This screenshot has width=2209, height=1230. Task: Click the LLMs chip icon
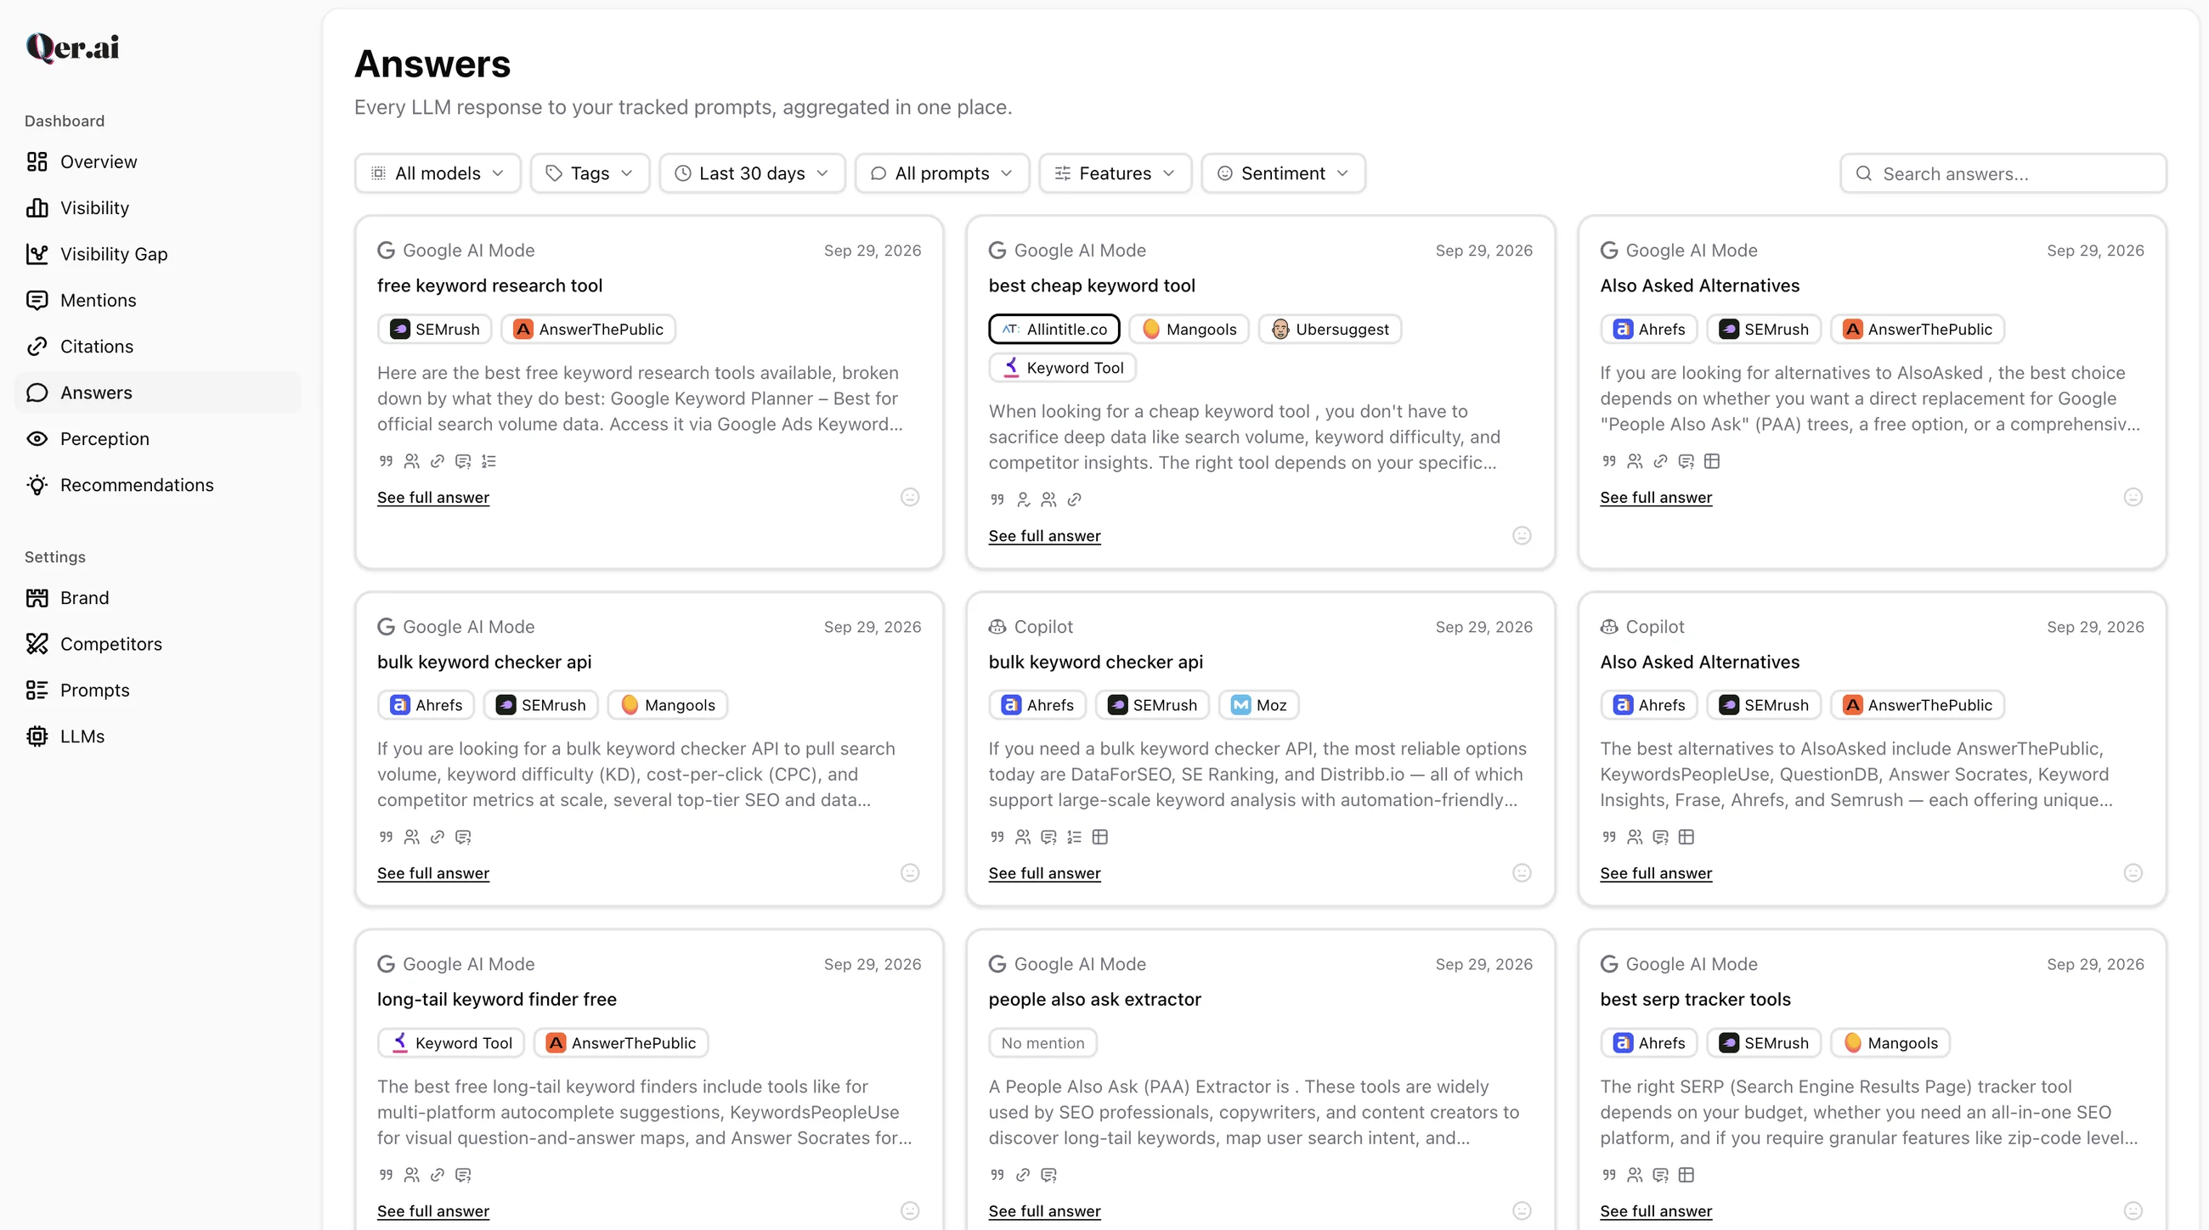(x=37, y=737)
